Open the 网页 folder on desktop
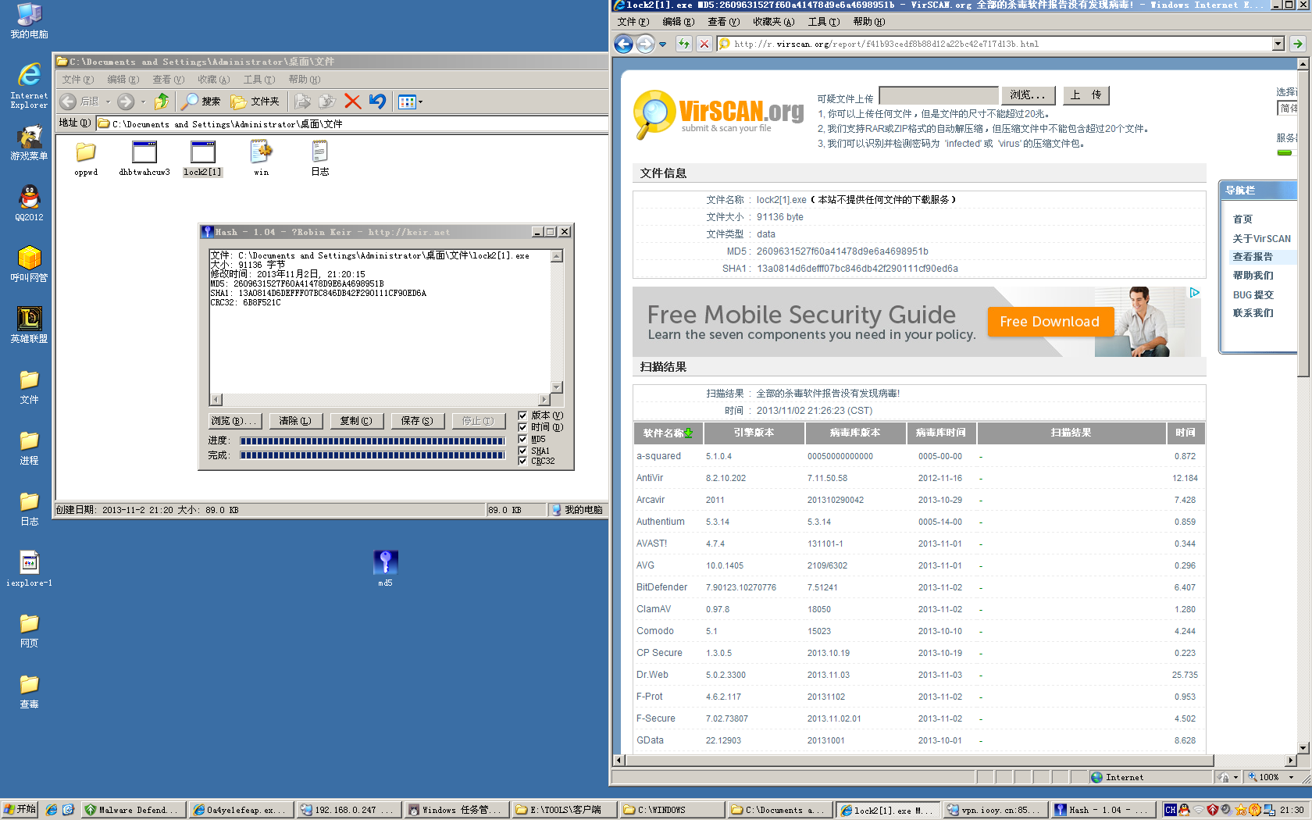The width and height of the screenshot is (1312, 820). click(x=29, y=629)
